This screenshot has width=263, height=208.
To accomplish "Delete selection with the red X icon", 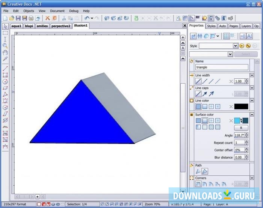I will click(x=47, y=18).
